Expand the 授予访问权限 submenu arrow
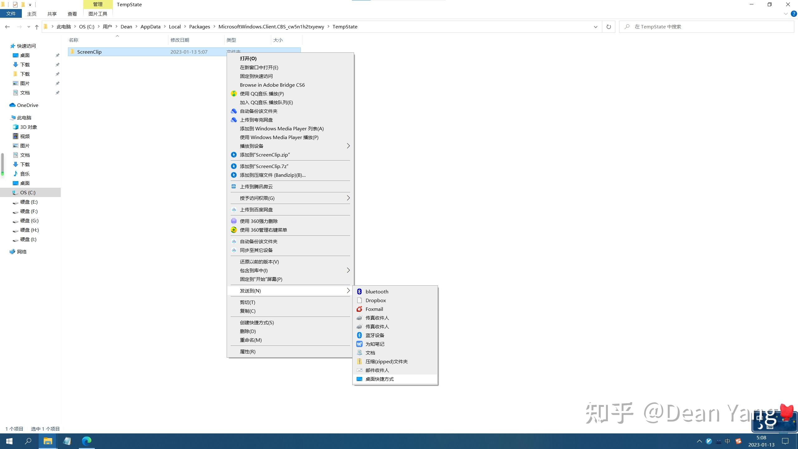 click(x=348, y=198)
